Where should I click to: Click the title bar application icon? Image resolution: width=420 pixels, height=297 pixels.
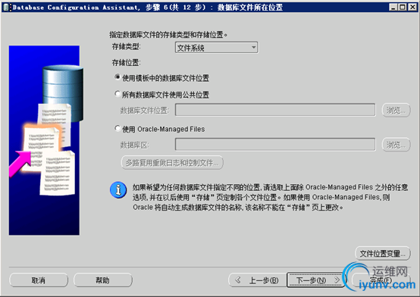[6, 8]
